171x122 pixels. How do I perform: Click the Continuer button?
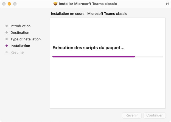pyautogui.click(x=155, y=115)
